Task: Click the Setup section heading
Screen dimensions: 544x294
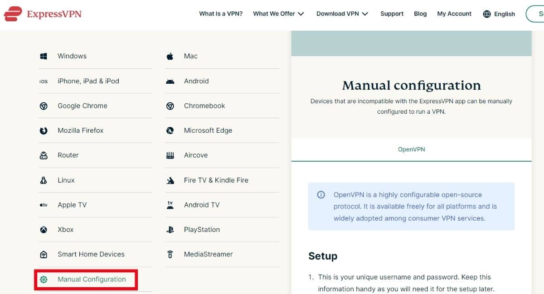Action: tap(323, 256)
